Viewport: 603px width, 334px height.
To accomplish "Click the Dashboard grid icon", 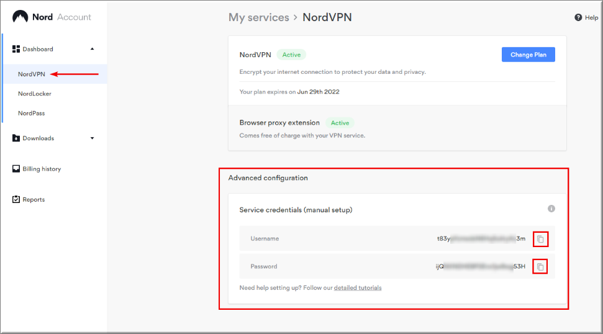I will tap(16, 49).
